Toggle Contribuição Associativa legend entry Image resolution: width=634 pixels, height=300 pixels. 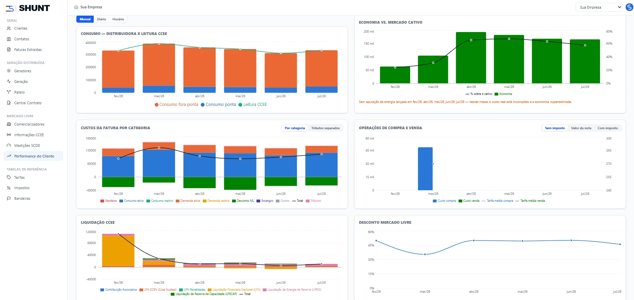(118, 290)
